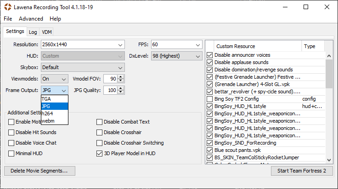Toggle 3D Player Model in HUD

coord(100,153)
